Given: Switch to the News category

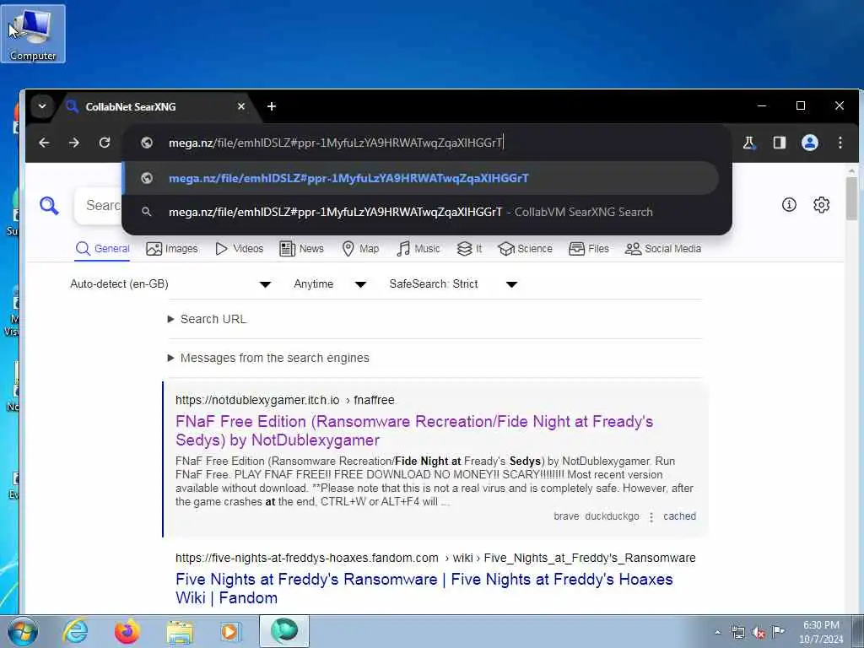Looking at the screenshot, I should pos(301,249).
